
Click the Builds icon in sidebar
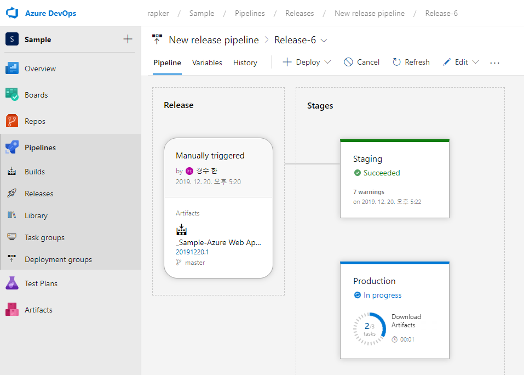point(11,171)
